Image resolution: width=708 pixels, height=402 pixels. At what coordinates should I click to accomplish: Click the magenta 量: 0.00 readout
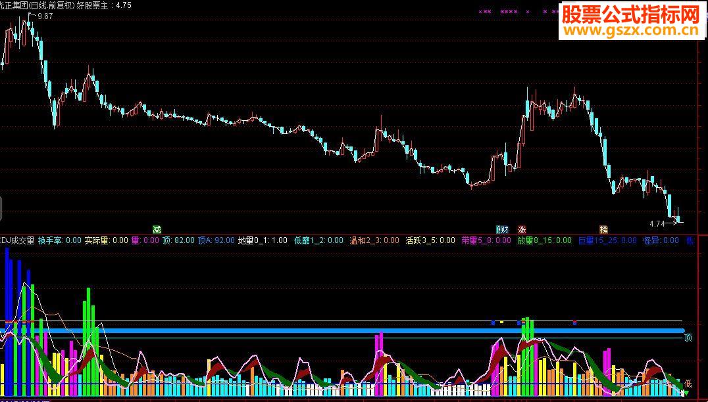pos(145,240)
